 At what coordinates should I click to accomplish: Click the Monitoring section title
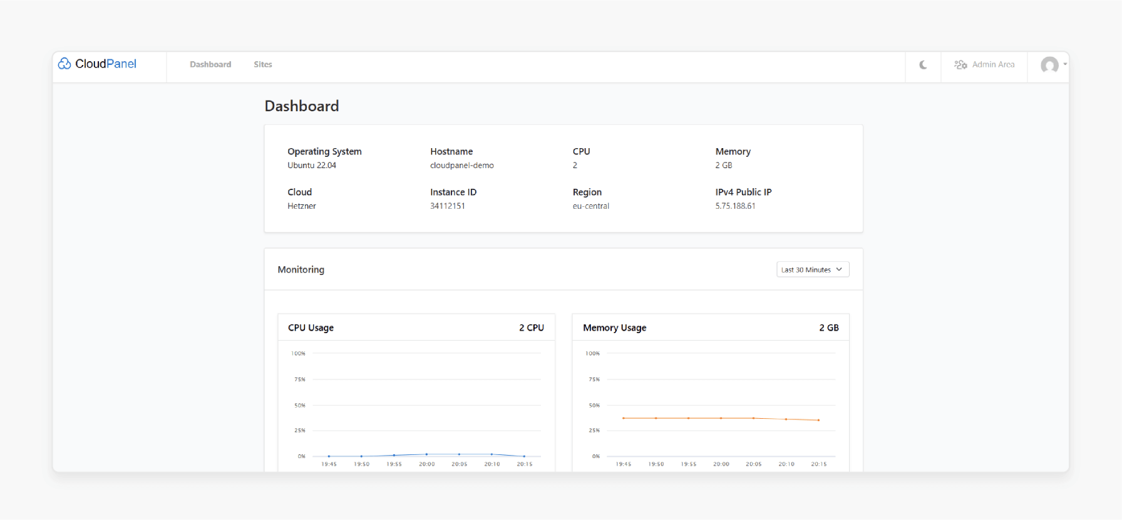coord(301,270)
